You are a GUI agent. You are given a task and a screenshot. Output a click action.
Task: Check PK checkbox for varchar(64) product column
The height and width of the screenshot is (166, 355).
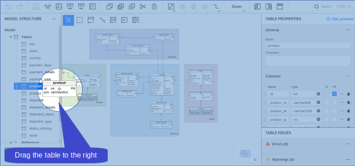[x=334, y=102]
